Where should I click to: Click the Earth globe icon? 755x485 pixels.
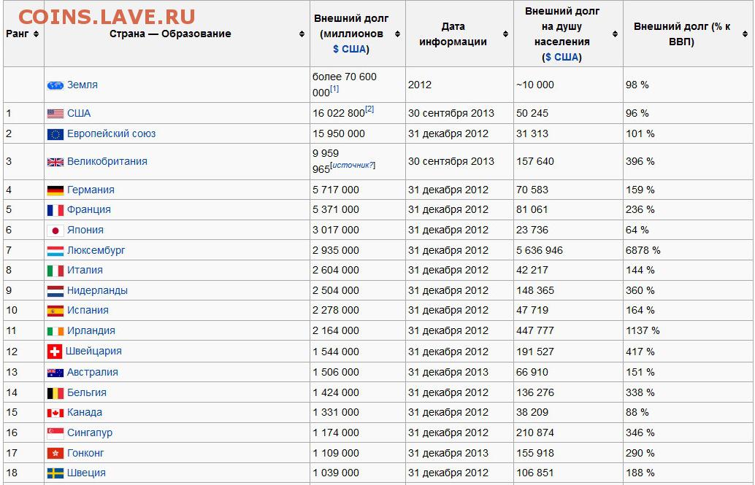(55, 85)
